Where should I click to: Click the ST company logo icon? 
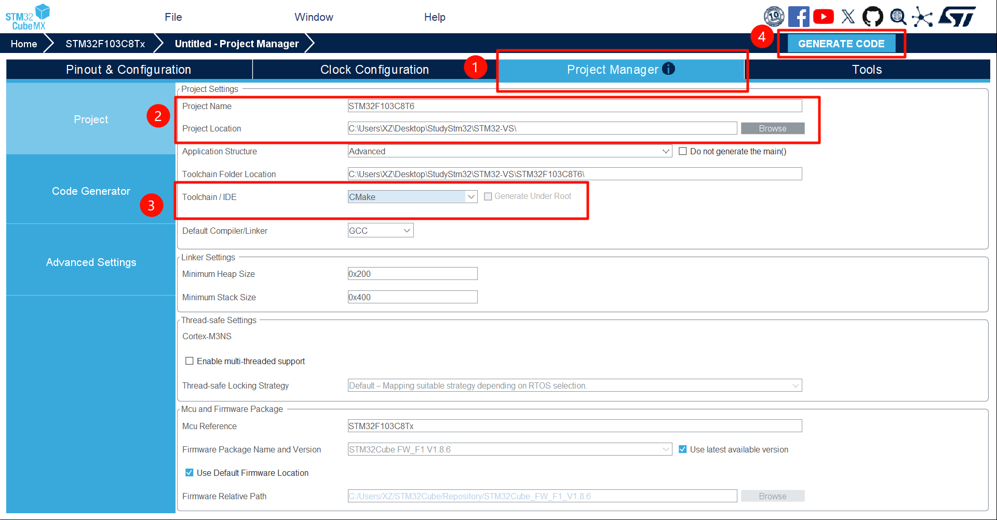[957, 17]
